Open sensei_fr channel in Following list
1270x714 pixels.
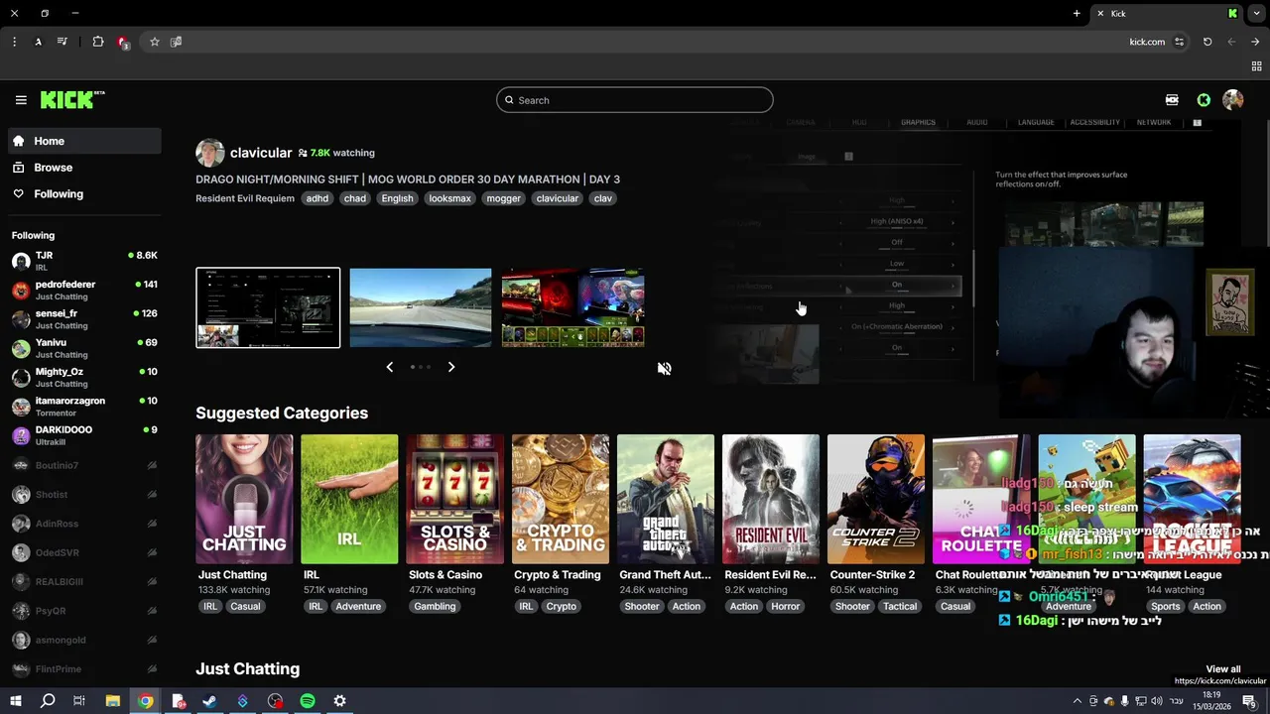[x=84, y=319]
